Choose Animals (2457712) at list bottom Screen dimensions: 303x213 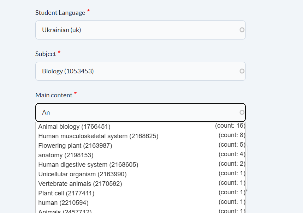coord(65,211)
